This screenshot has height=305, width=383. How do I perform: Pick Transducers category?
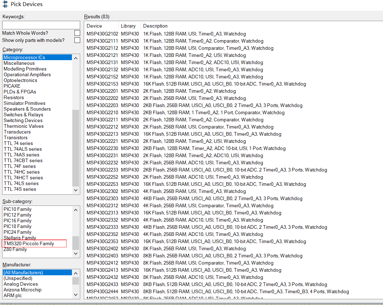coord(17,132)
